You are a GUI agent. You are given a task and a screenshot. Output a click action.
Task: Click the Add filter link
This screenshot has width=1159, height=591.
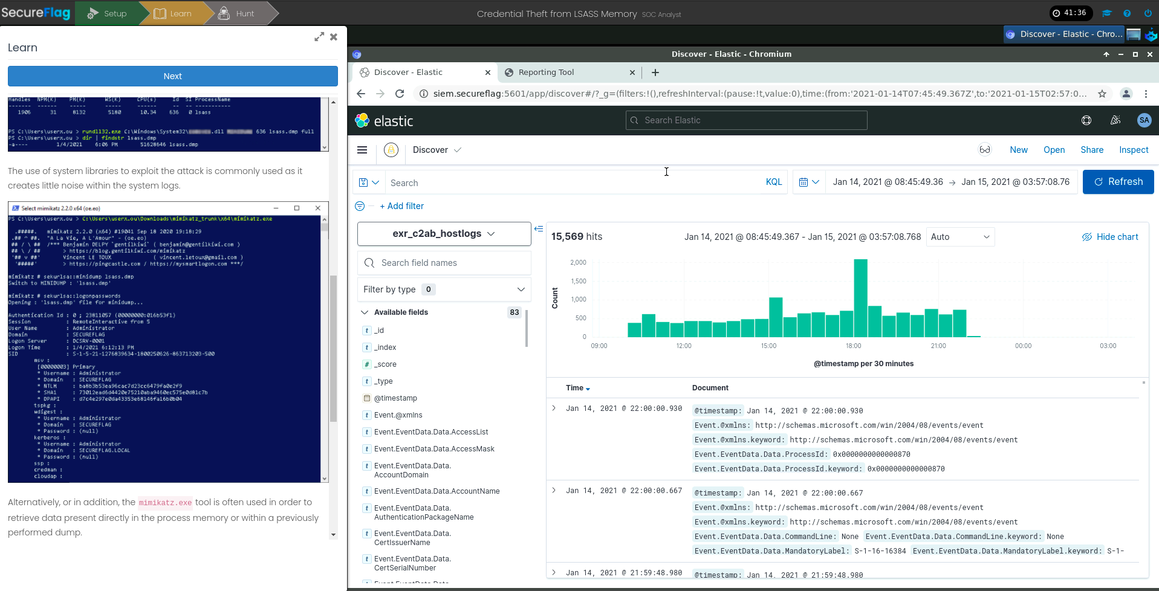point(401,206)
